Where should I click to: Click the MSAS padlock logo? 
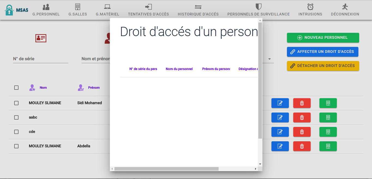click(x=16, y=10)
